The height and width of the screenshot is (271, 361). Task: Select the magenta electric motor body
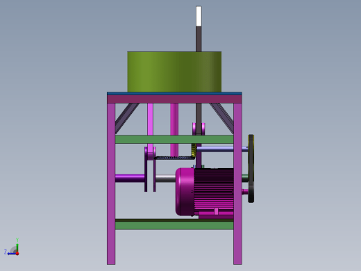pos(205,192)
